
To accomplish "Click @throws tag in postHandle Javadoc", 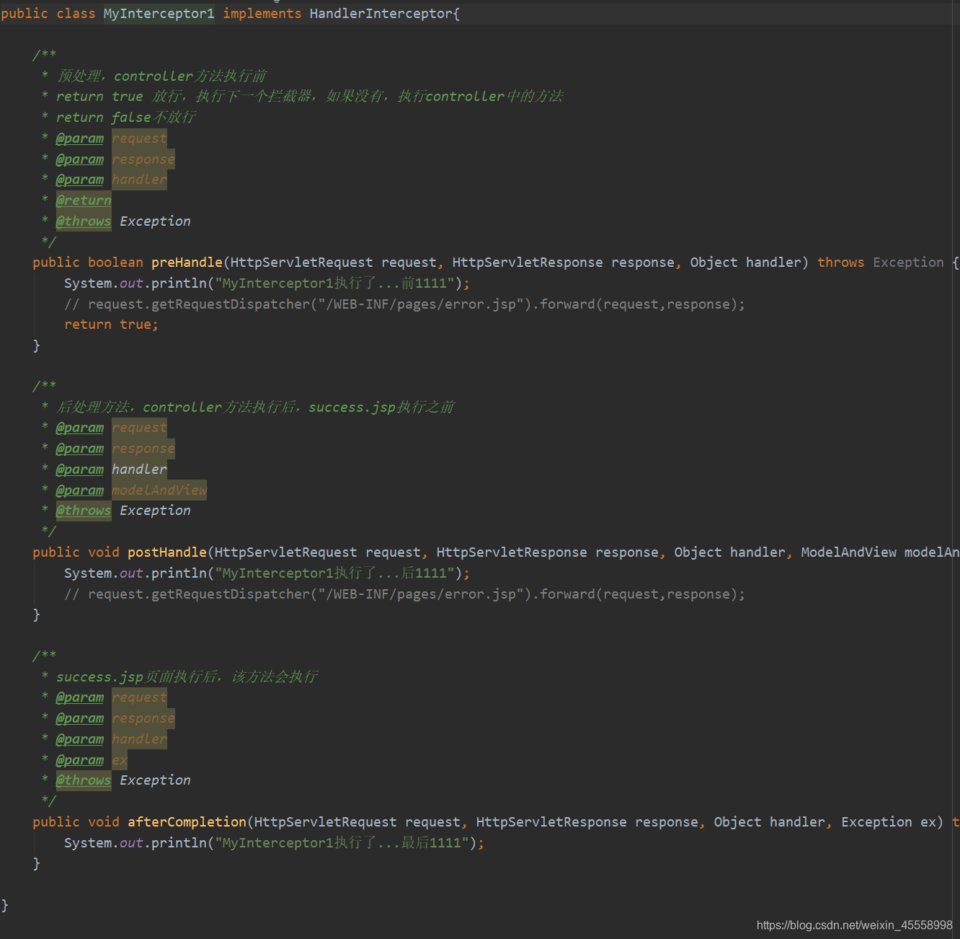I will pyautogui.click(x=84, y=511).
